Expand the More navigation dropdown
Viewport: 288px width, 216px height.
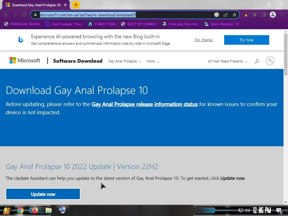point(152,61)
